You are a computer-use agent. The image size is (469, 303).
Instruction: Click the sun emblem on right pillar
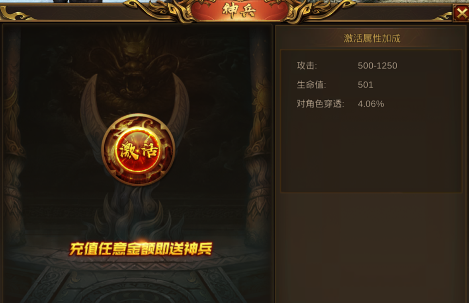tap(261, 94)
